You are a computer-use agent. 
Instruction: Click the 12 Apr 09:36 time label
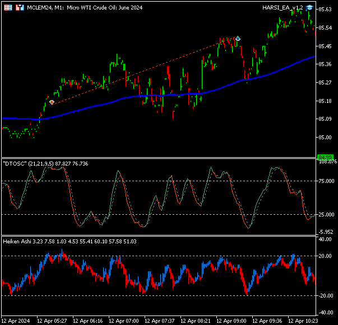tap(267, 321)
